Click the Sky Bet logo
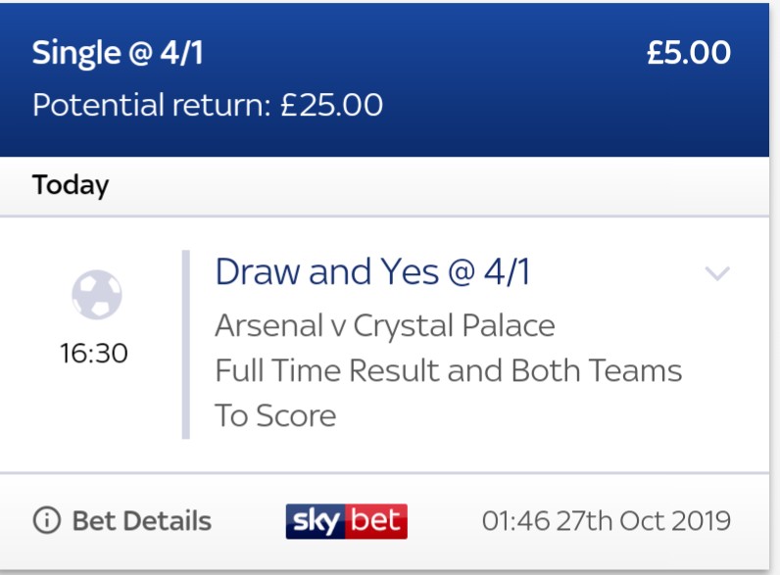The width and height of the screenshot is (780, 575). pyautogui.click(x=346, y=521)
